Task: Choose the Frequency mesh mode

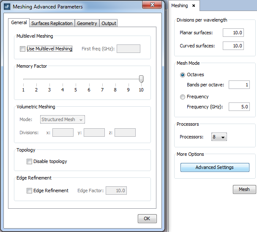Action: pyautogui.click(x=183, y=97)
